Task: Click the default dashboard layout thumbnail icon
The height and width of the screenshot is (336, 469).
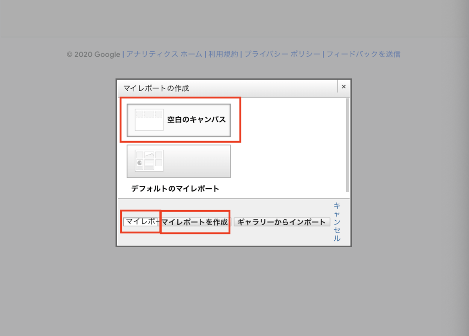Action: (149, 161)
